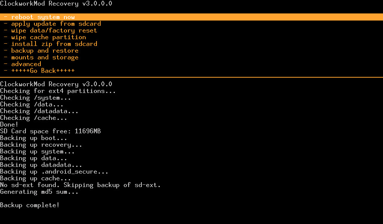This screenshot has height=224, width=383.
Task: Click "Backing up .android_secure..." line
Action: click(54, 172)
